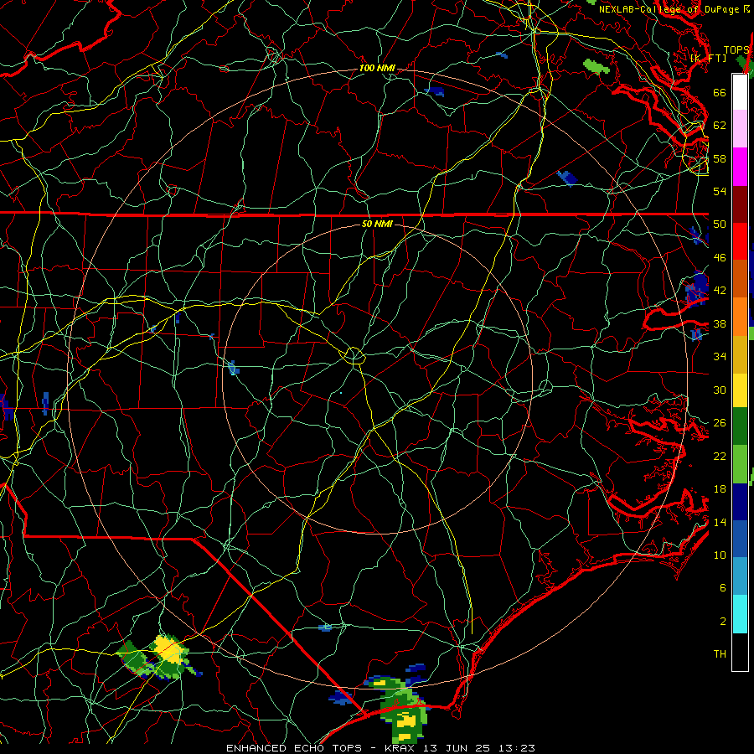Click the black TH threshold swatch
Image resolution: width=754 pixels, height=754 pixels.
(x=740, y=652)
